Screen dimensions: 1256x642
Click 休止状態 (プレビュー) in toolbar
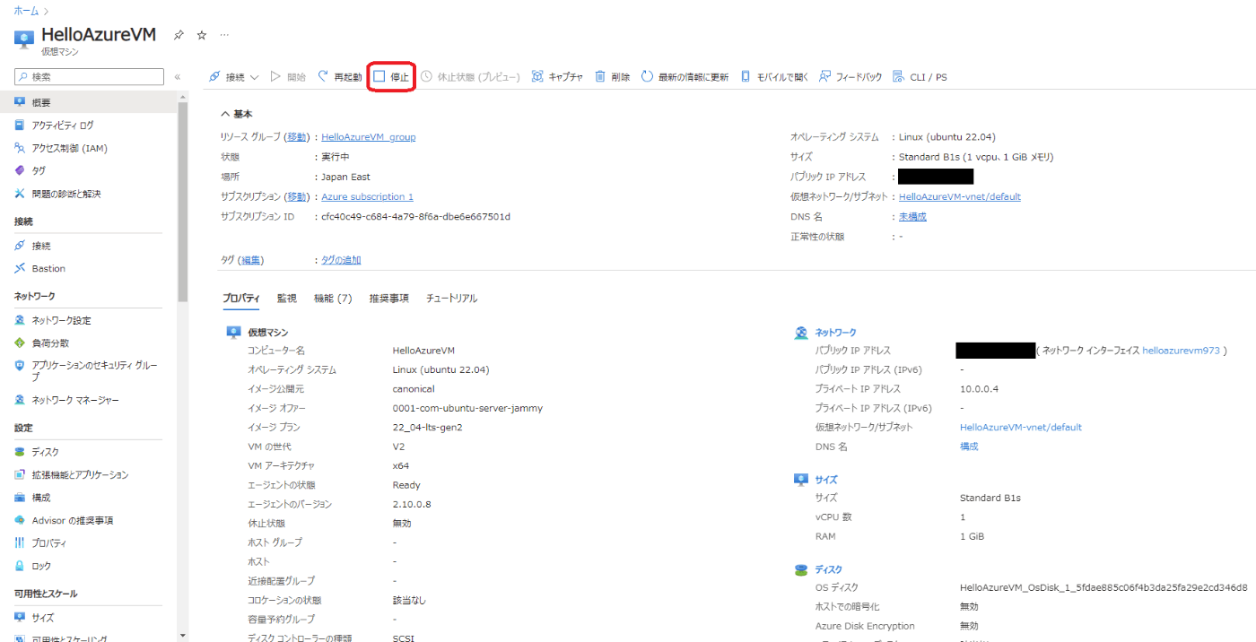(470, 77)
